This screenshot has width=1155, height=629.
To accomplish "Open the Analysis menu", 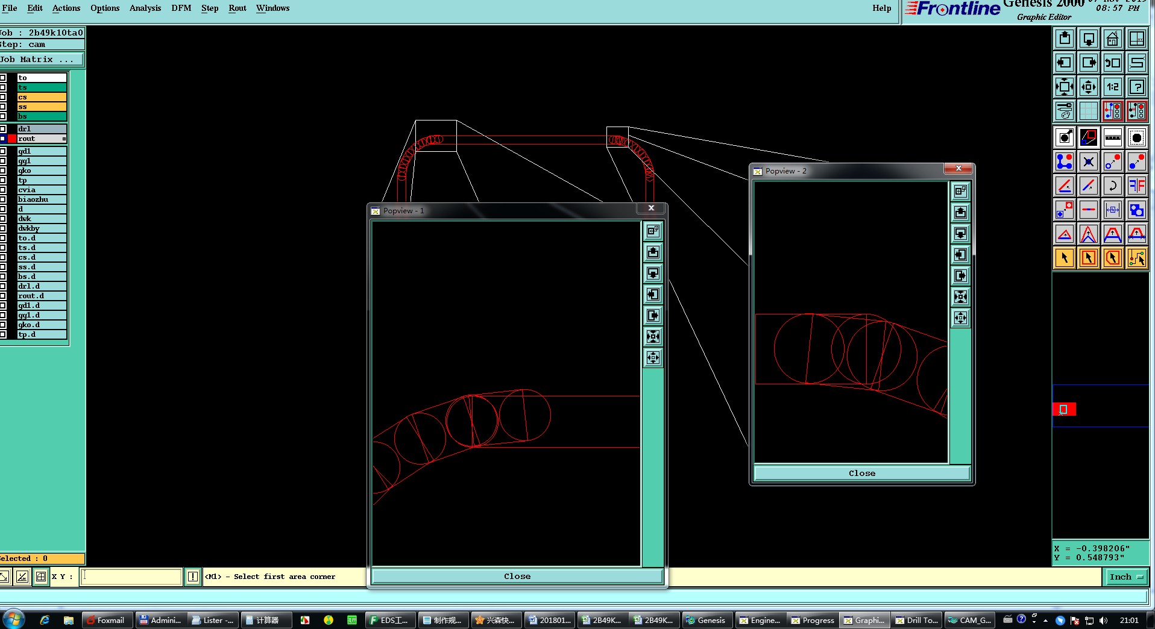I will click(145, 8).
